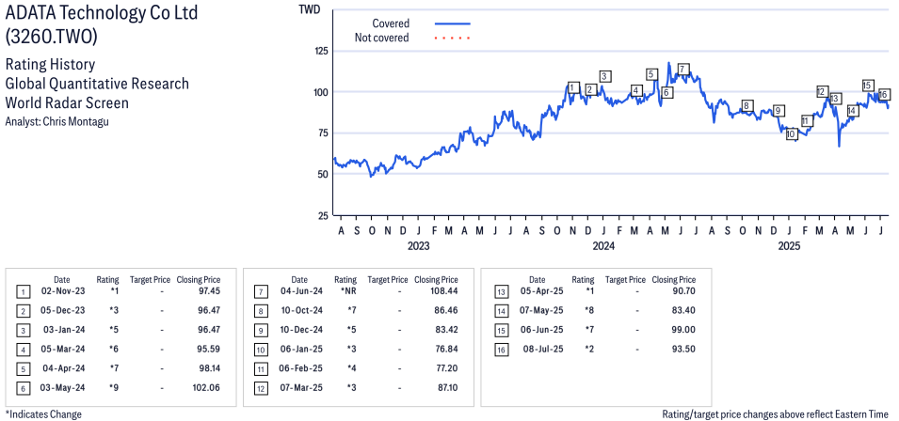Viewport: 899px width, 421px height.
Task: Click chart marker 7 at the peak
Action: coord(682,70)
